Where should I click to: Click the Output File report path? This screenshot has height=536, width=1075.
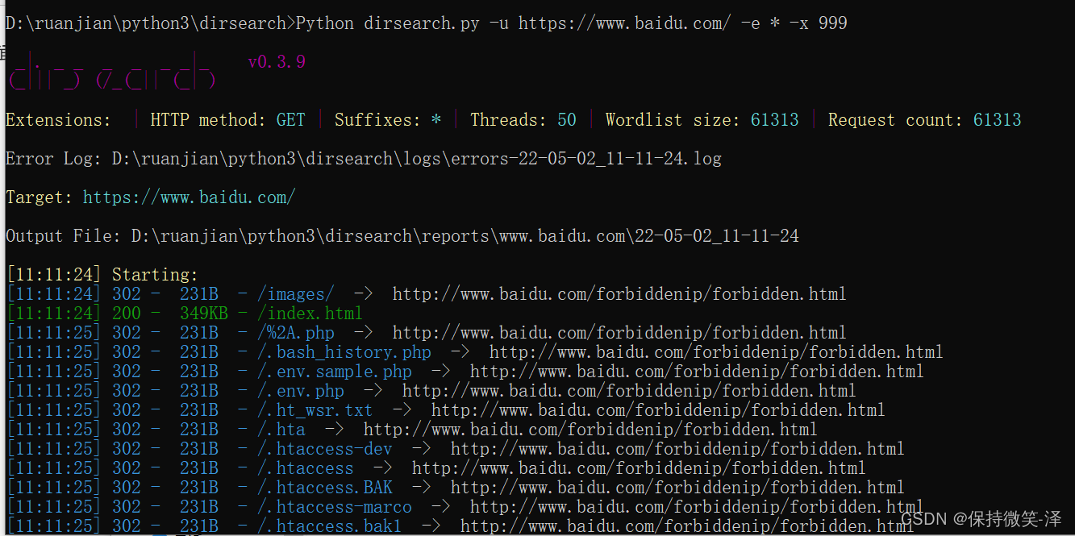click(465, 236)
